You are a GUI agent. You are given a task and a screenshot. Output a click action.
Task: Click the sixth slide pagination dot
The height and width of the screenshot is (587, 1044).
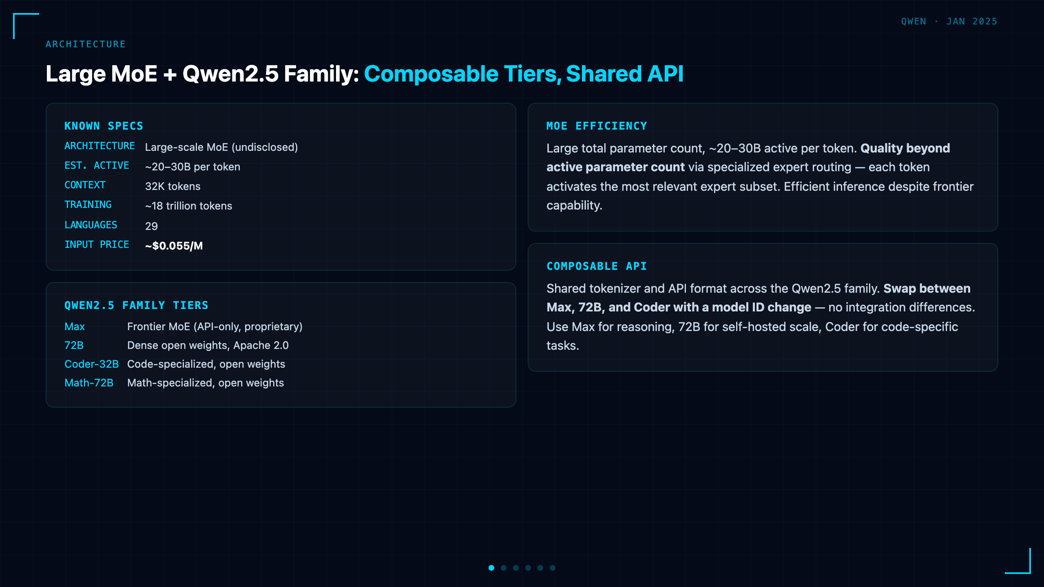click(553, 568)
